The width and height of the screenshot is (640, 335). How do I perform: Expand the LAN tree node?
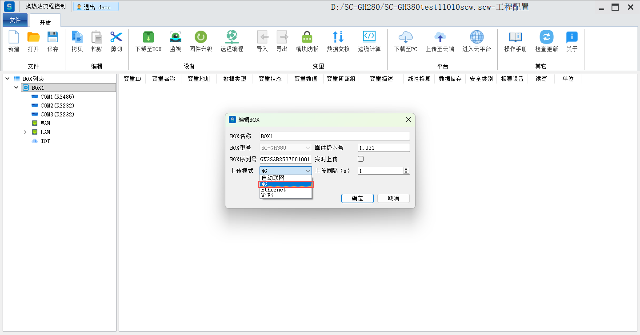pyautogui.click(x=25, y=132)
